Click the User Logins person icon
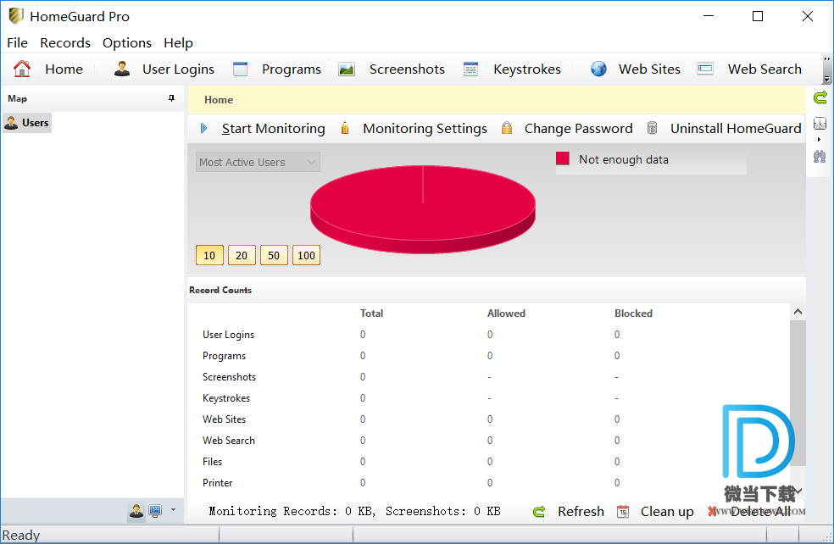Image resolution: width=834 pixels, height=544 pixels. coord(122,69)
